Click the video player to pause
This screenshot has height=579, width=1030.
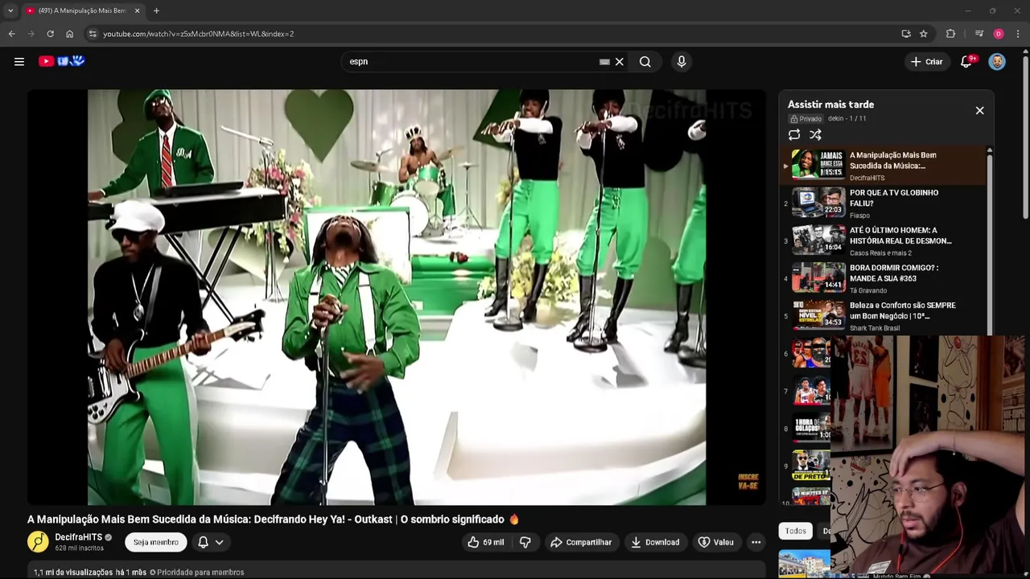pyautogui.click(x=397, y=298)
